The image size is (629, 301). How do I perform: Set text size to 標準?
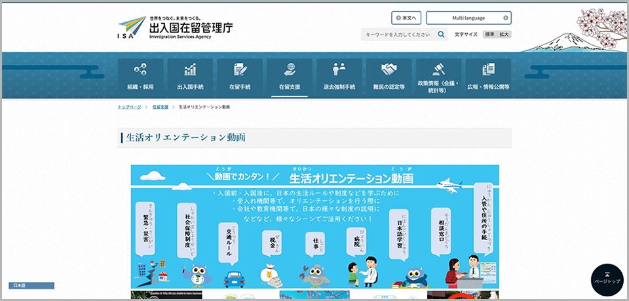click(x=490, y=35)
